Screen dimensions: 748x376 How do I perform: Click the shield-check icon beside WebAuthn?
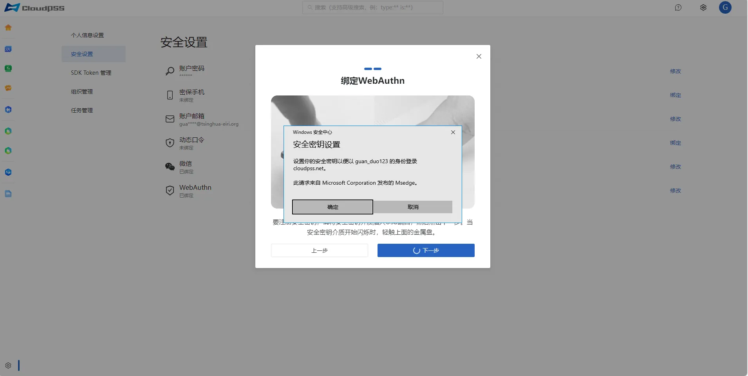click(x=170, y=191)
